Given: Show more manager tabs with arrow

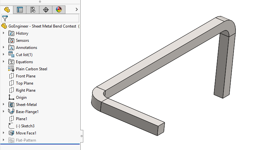Looking at the screenshot, I should [x=76, y=9].
